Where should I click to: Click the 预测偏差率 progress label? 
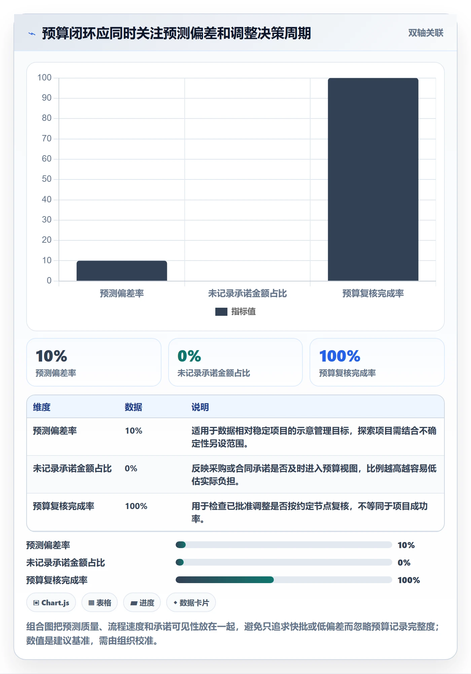click(48, 545)
